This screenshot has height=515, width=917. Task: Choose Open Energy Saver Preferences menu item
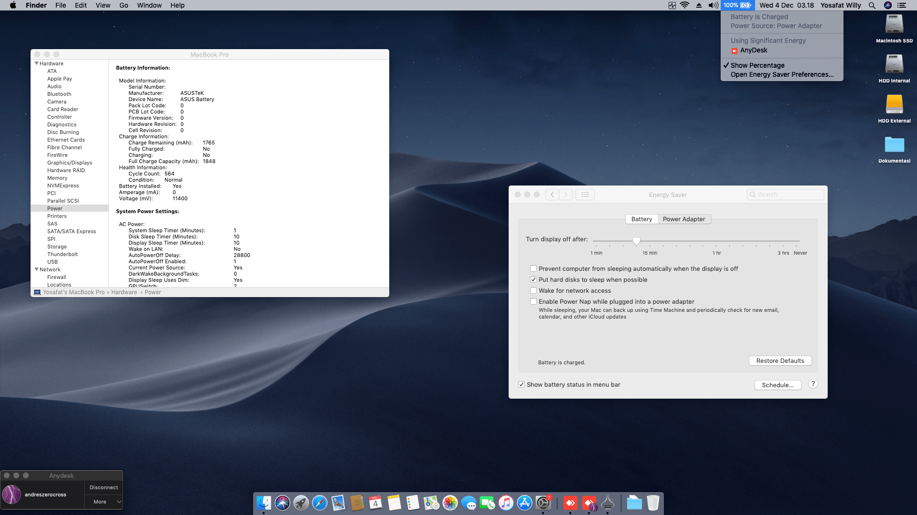click(782, 74)
